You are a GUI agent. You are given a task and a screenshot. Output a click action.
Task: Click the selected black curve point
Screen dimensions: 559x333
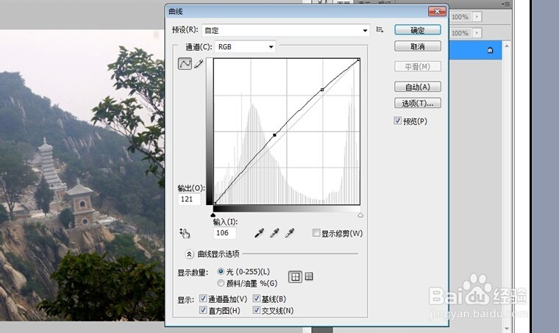(x=274, y=135)
